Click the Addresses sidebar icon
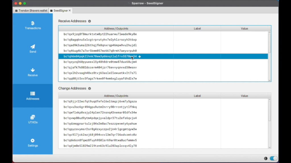 (x=32, y=96)
